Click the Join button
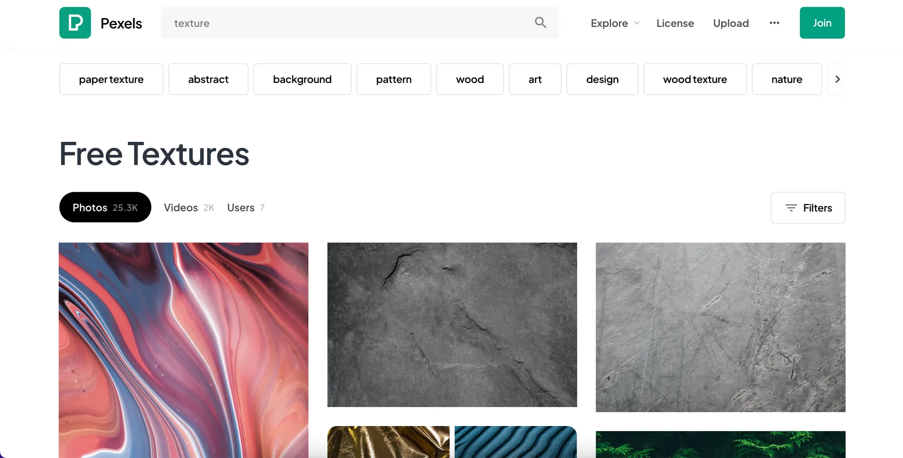Viewport: 903px width, 458px height. (822, 23)
